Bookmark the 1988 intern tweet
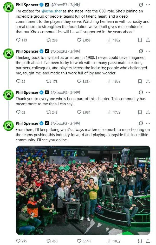This screenshot has height=245, width=156. pyautogui.click(x=140, y=81)
